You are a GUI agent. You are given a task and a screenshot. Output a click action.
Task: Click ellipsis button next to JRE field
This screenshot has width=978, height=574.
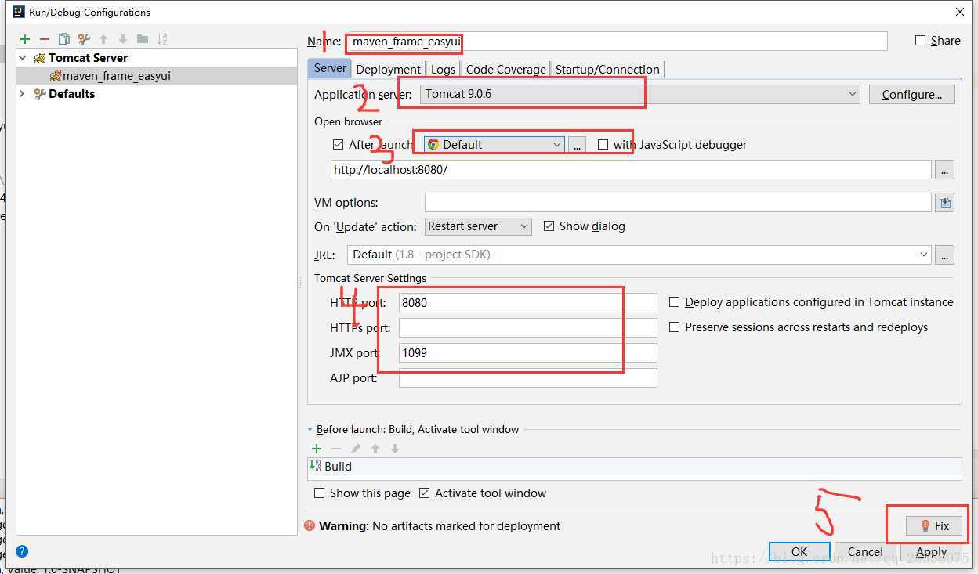click(x=944, y=255)
